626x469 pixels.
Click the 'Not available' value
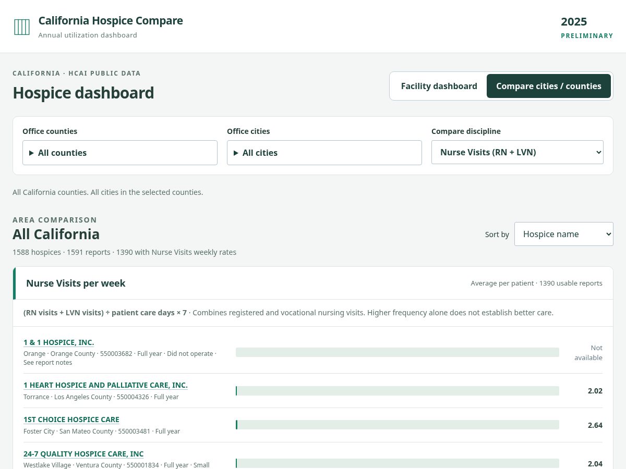coord(588,353)
